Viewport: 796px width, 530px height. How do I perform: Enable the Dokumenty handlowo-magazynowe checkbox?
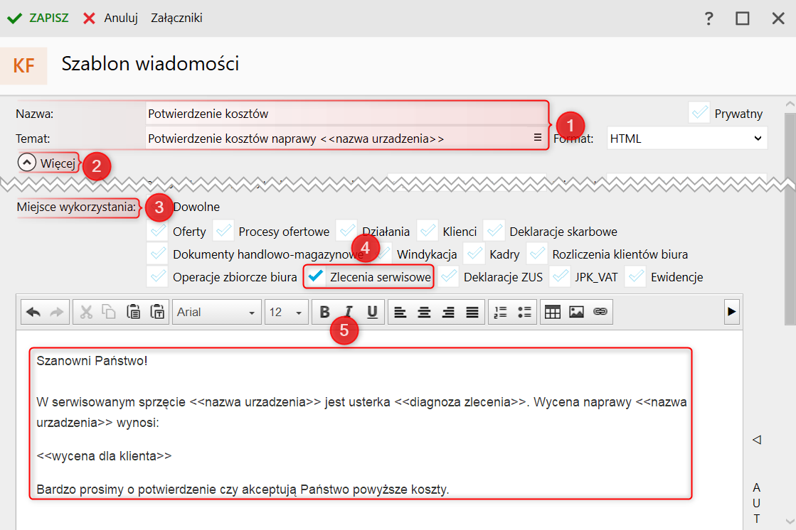pos(158,254)
